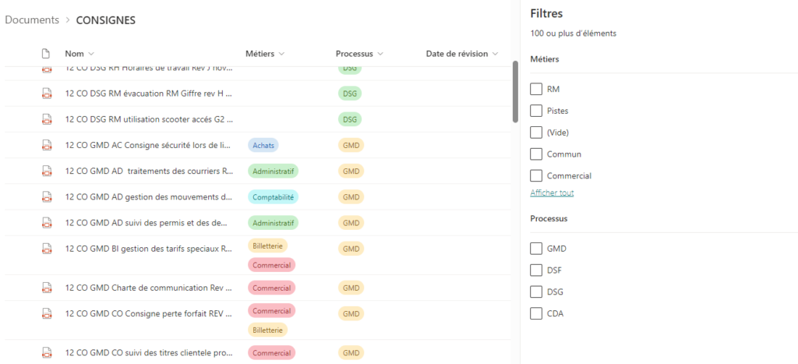Expand the Processus column header menu

pos(359,54)
